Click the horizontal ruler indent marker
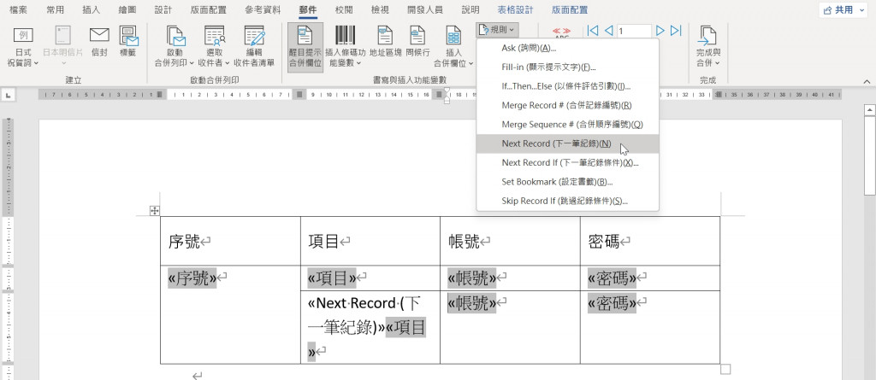Viewport: 876px width, 380px height. tap(447, 95)
